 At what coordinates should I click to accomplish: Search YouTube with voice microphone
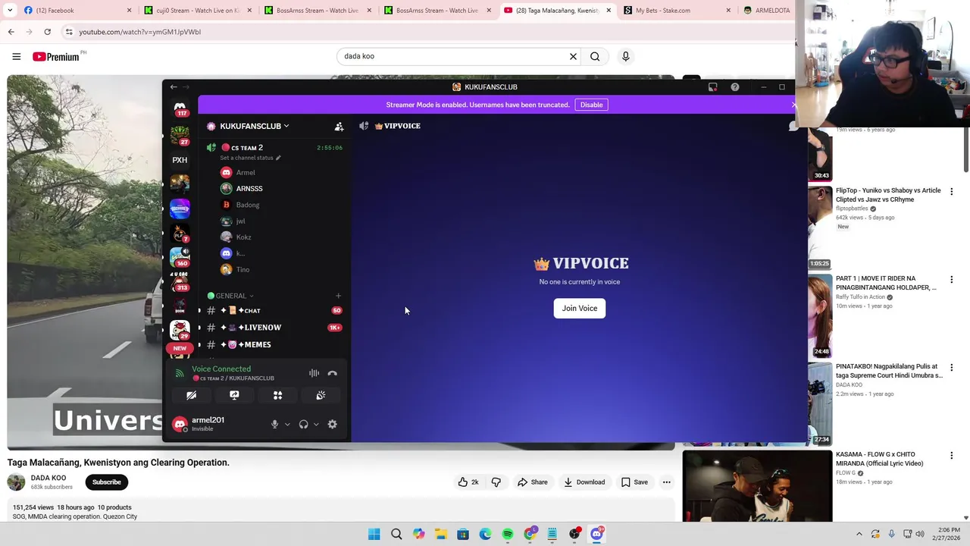(x=625, y=56)
